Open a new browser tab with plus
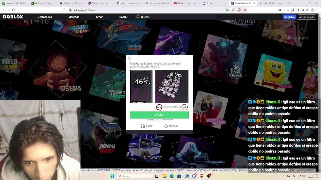 [289, 3]
